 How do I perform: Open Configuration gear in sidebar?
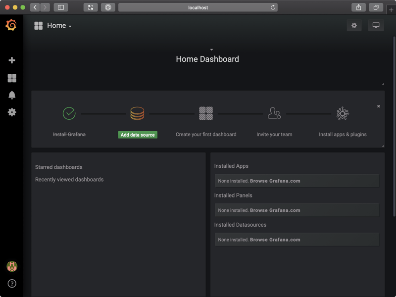pyautogui.click(x=12, y=112)
